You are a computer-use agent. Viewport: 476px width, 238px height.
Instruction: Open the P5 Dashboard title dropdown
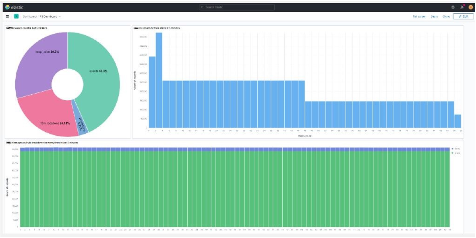pos(60,17)
